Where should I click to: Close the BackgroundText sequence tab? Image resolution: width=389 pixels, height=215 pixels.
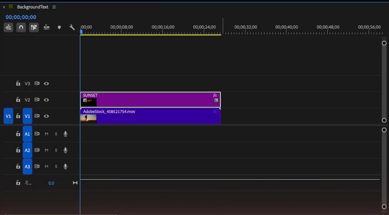[x=4, y=7]
